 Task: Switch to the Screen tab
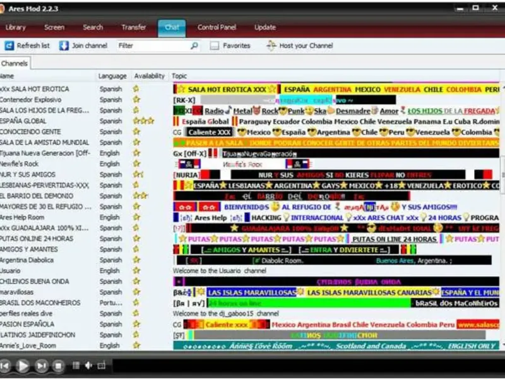(54, 27)
